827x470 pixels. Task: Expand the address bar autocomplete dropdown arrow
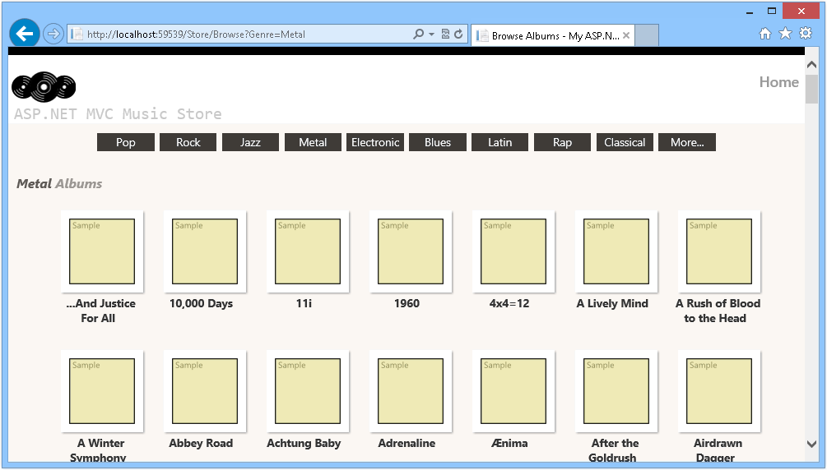click(431, 35)
